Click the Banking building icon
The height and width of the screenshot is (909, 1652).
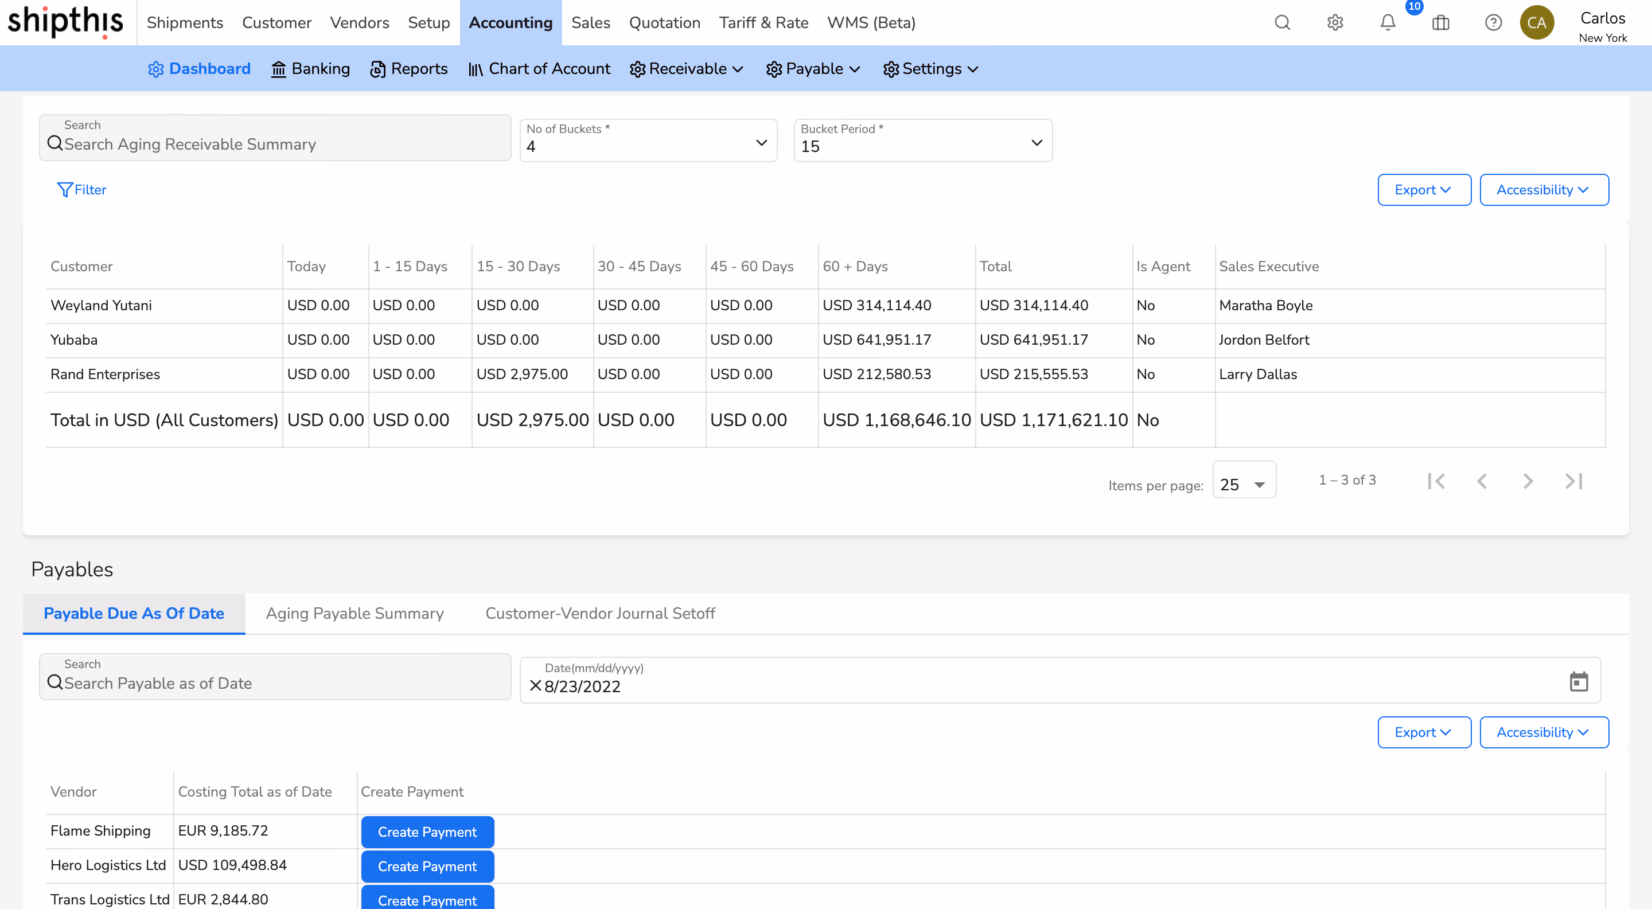click(x=278, y=69)
